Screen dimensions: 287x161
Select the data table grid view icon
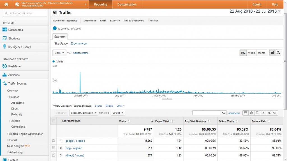(x=246, y=113)
